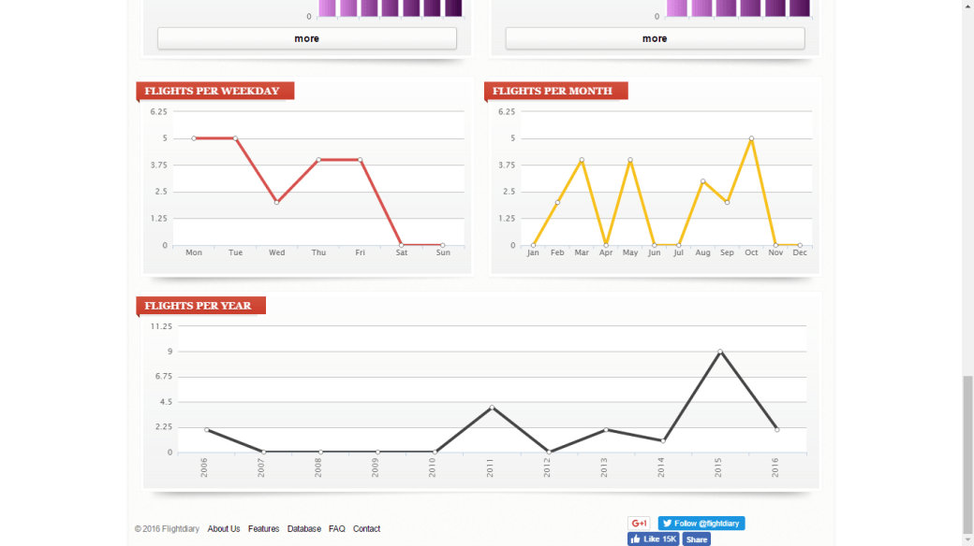The height and width of the screenshot is (546, 974).
Task: Go to the Features footer link
Action: pyautogui.click(x=263, y=529)
